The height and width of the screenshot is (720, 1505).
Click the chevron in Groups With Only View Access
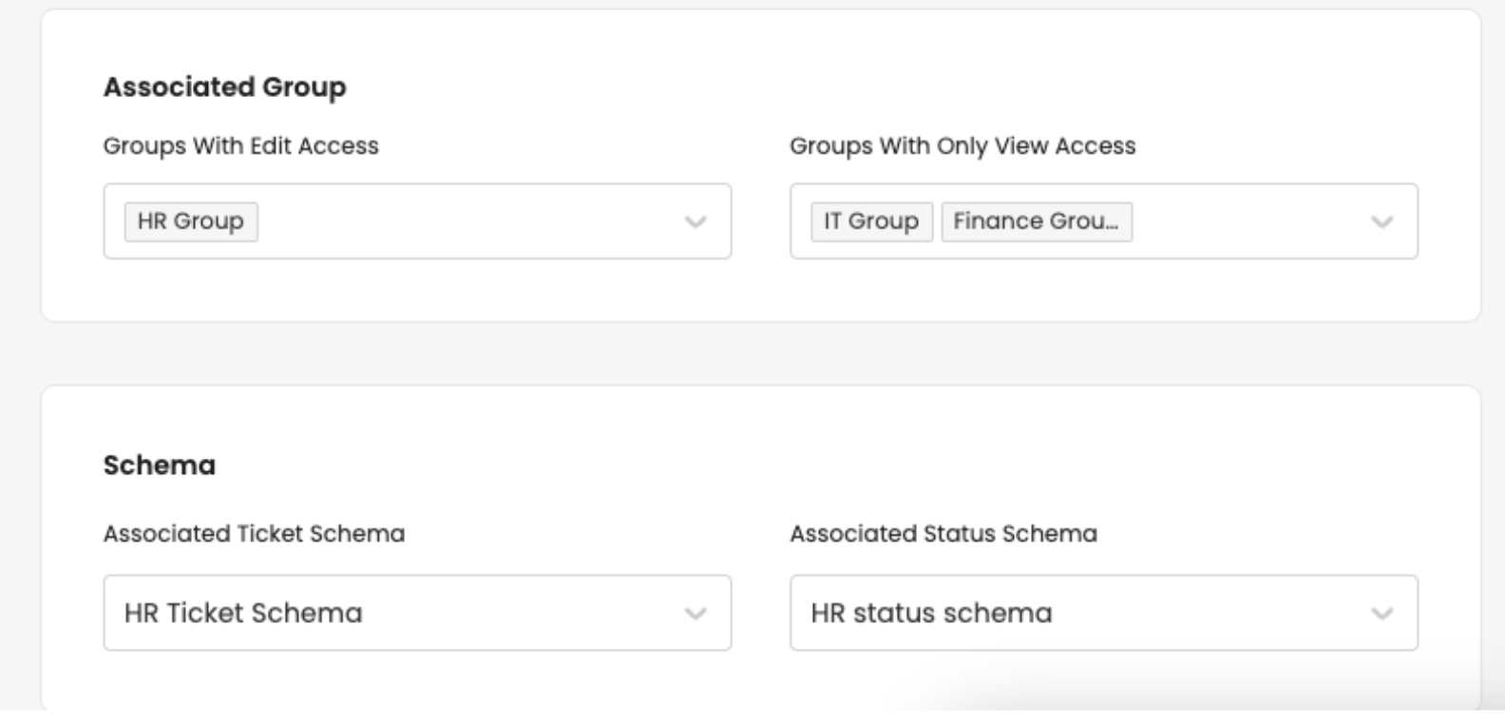(x=1381, y=222)
